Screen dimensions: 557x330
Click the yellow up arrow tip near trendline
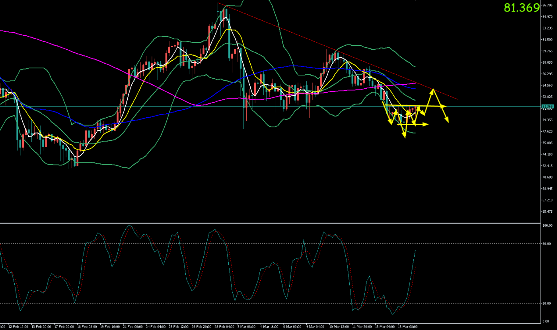pos(432,91)
